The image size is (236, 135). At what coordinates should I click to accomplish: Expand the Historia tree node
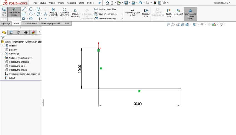point(2,46)
